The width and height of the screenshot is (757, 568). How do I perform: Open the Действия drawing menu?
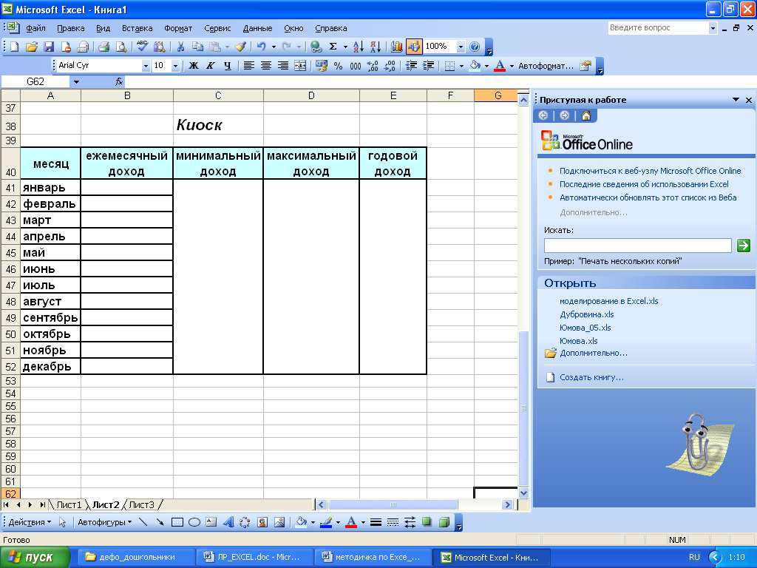click(x=30, y=522)
